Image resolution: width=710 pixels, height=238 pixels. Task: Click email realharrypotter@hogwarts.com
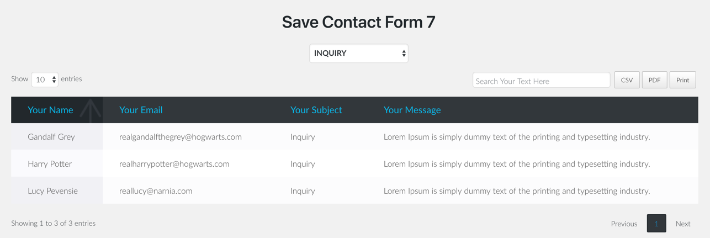pyautogui.click(x=174, y=163)
